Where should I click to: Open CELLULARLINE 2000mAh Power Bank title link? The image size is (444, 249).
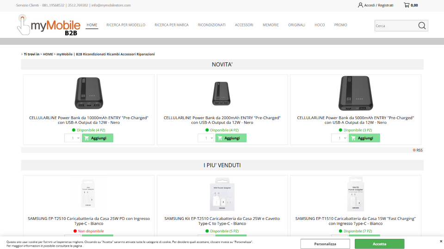[222, 120]
